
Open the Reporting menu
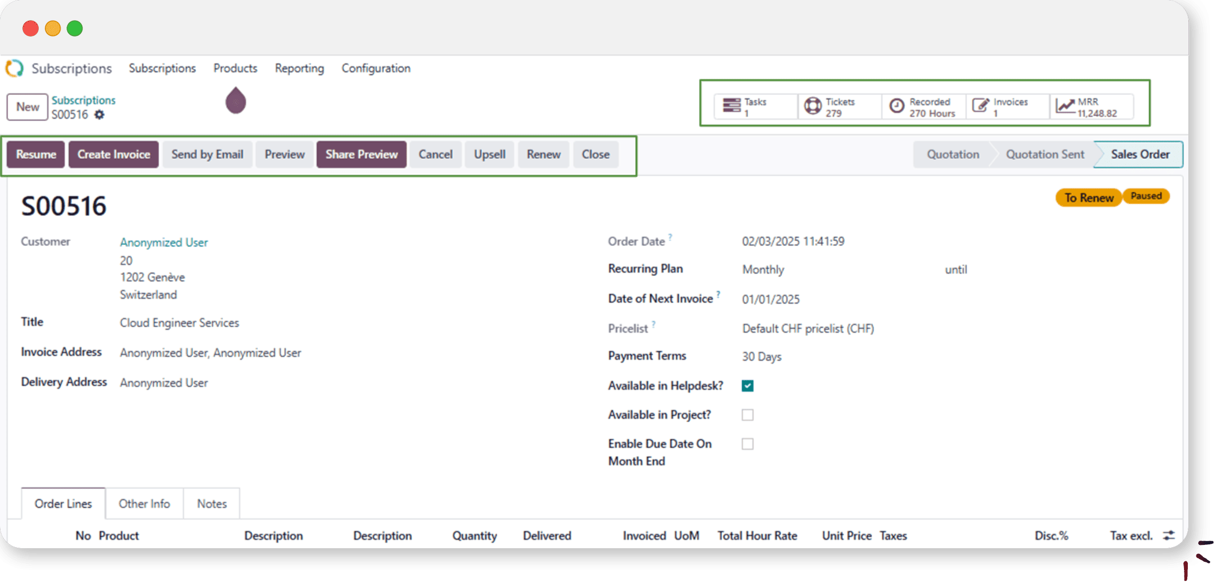(299, 68)
